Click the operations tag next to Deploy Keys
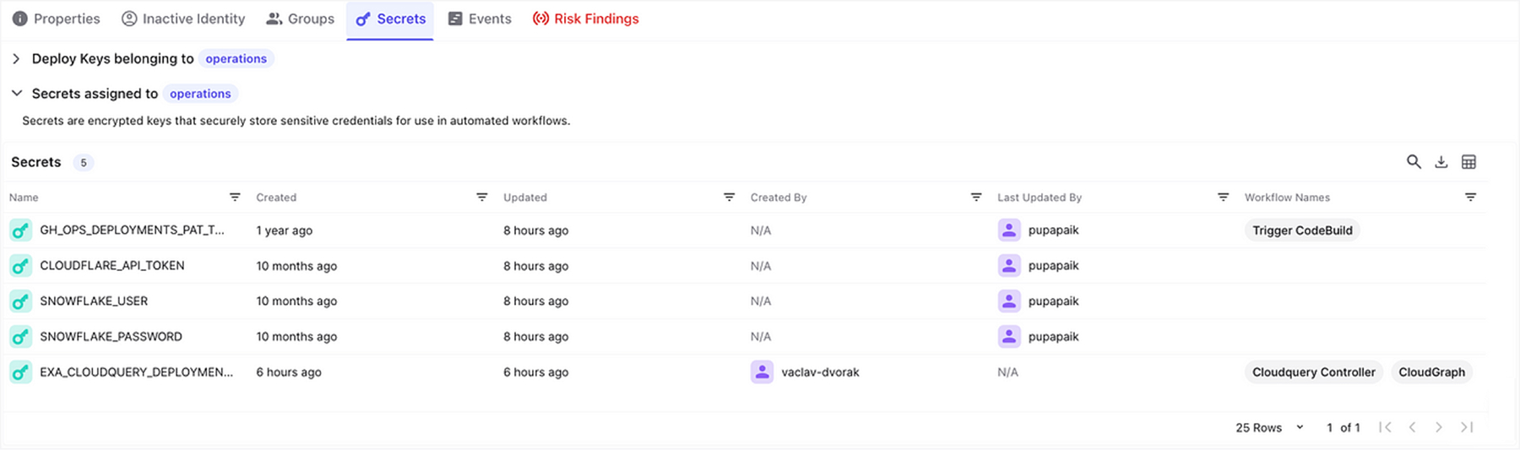 [236, 58]
